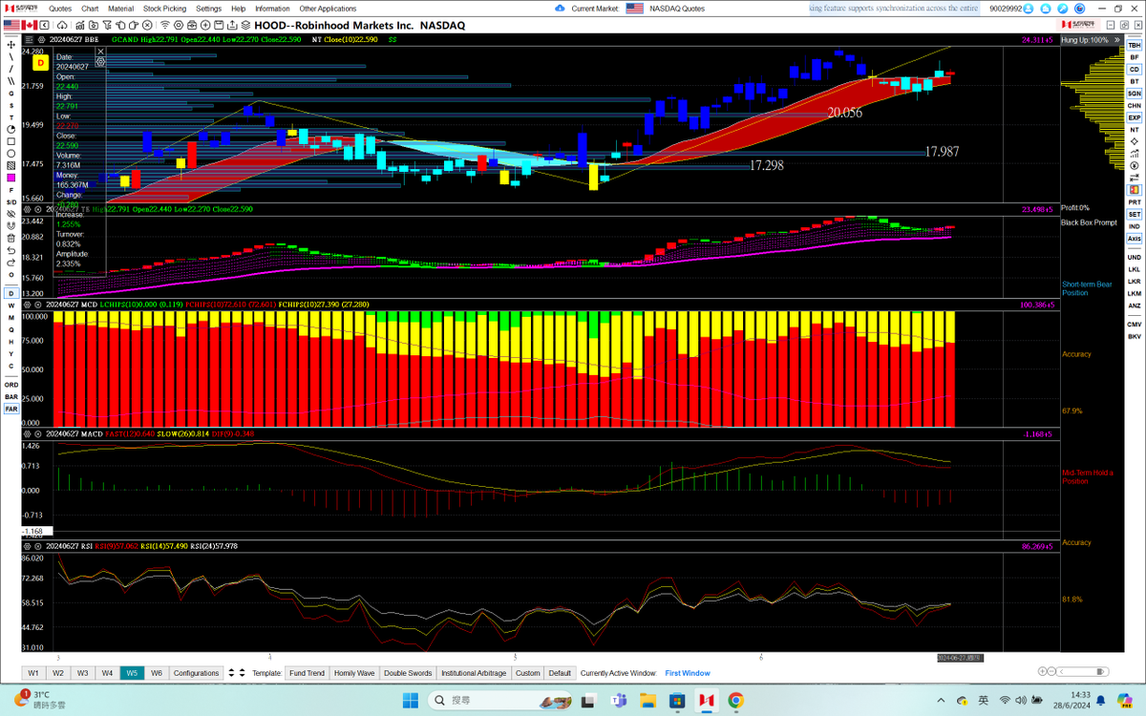The height and width of the screenshot is (716, 1146).
Task: Apply the Default template
Action: (x=560, y=673)
